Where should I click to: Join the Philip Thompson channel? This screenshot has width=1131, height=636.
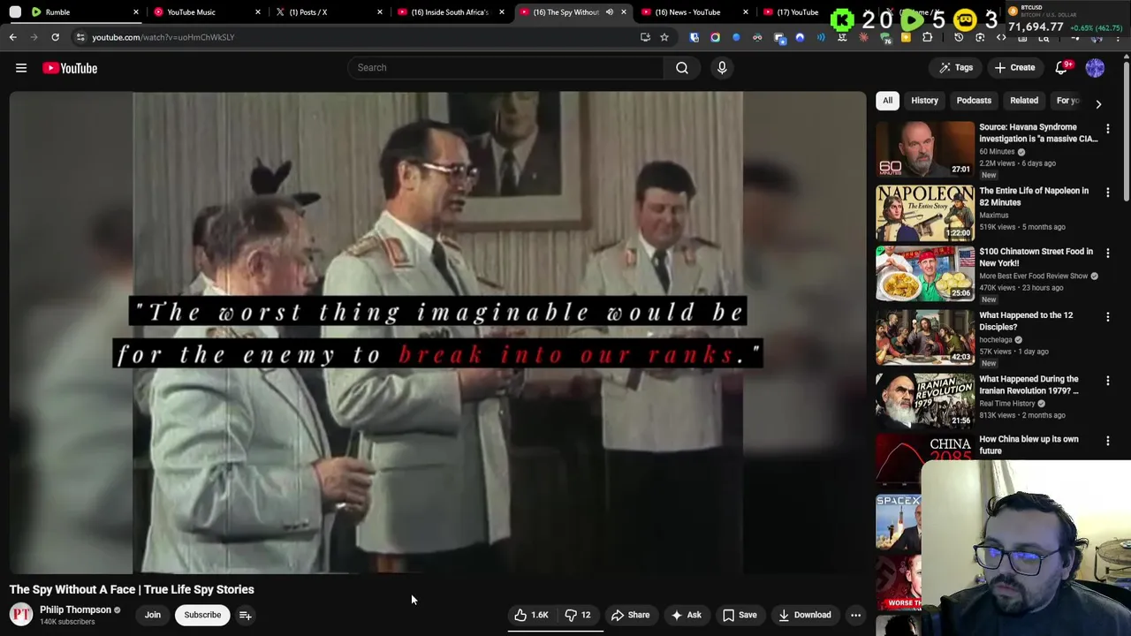tap(153, 615)
